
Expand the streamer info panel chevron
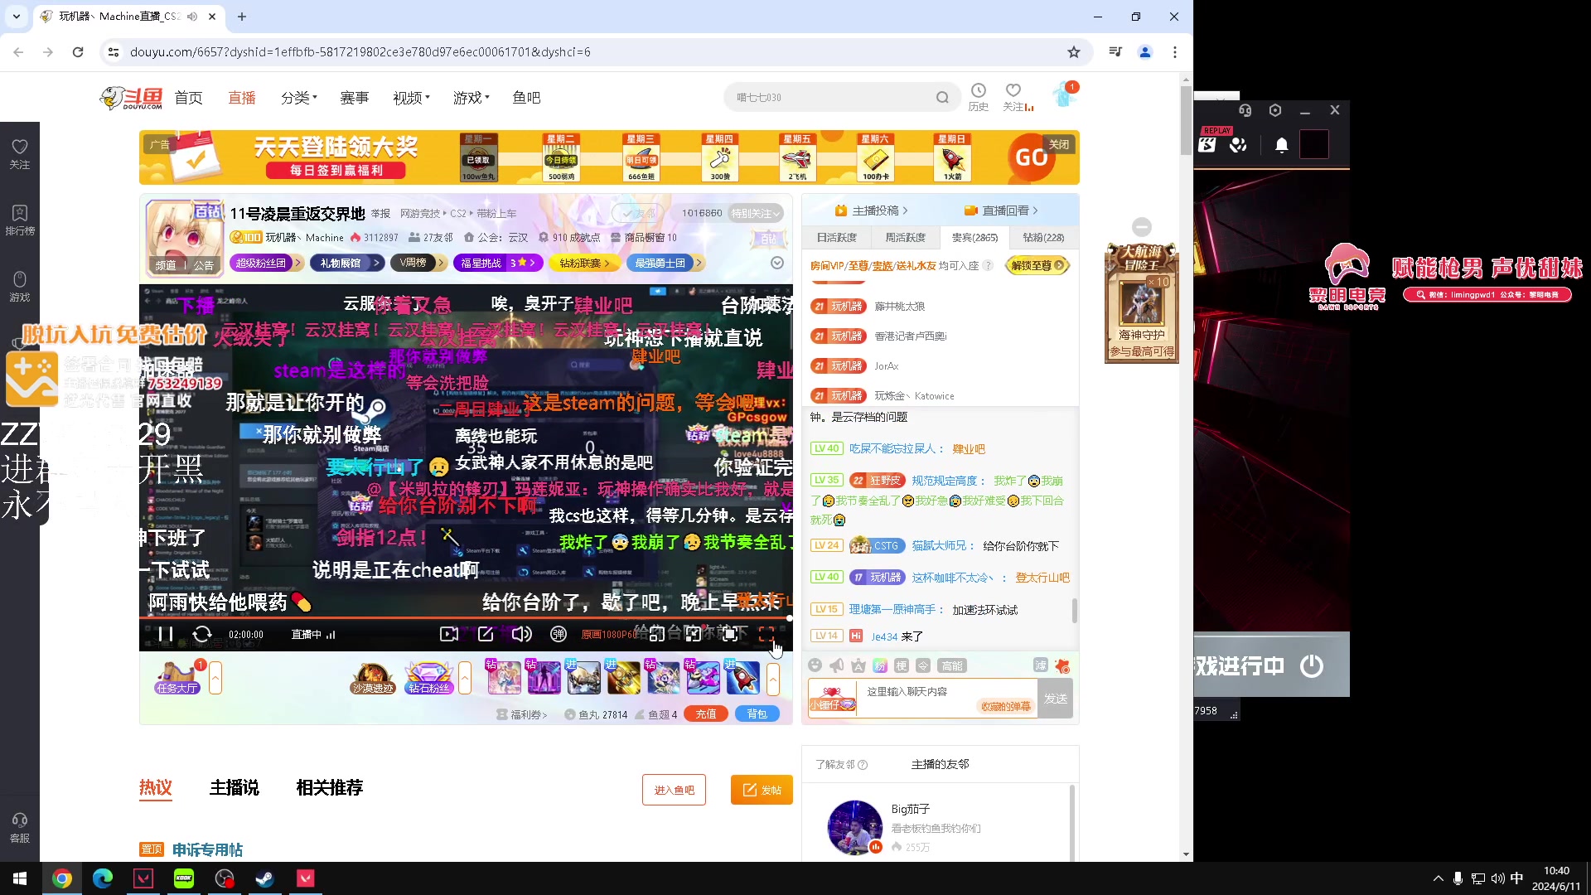(777, 263)
